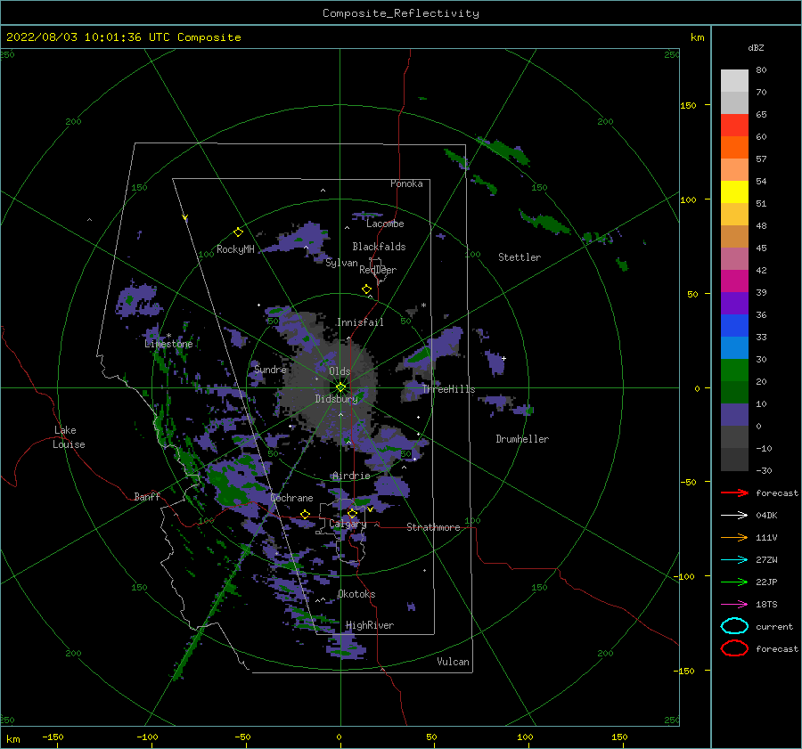Click the radar site diamond between Olds and Didsbury
Viewport: 802px width, 749px height.
click(340, 387)
